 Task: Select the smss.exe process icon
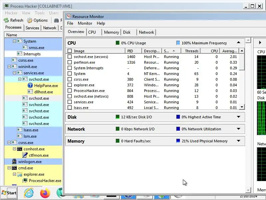[x=25, y=47]
